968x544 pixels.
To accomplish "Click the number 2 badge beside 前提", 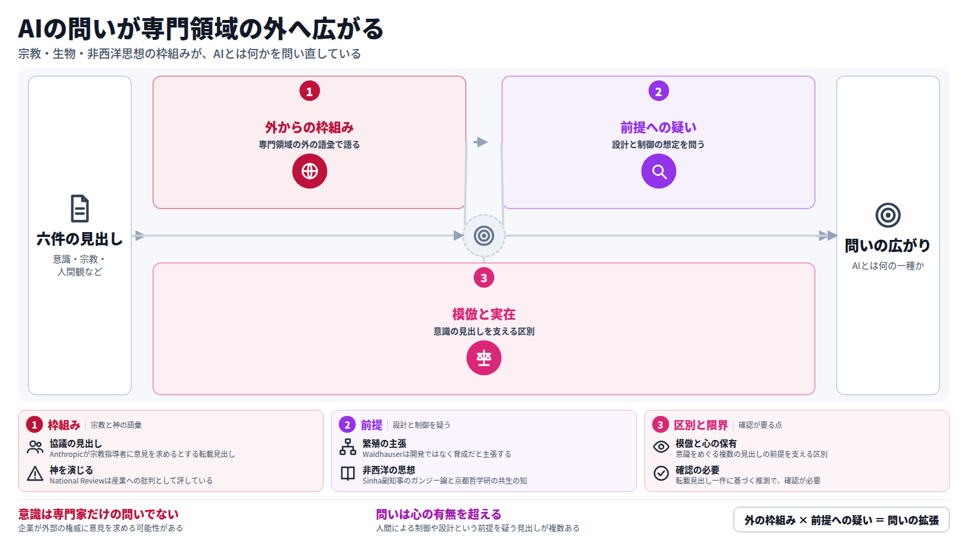I will click(x=347, y=425).
